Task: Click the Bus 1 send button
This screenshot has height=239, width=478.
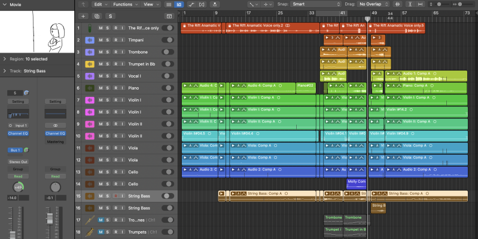Action: pos(16,150)
